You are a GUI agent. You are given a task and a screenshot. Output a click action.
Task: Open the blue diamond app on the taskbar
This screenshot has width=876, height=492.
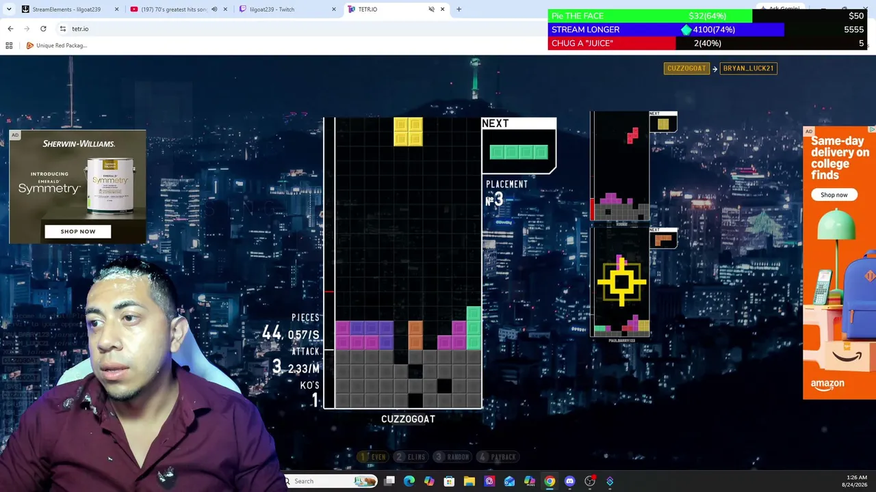(x=610, y=481)
